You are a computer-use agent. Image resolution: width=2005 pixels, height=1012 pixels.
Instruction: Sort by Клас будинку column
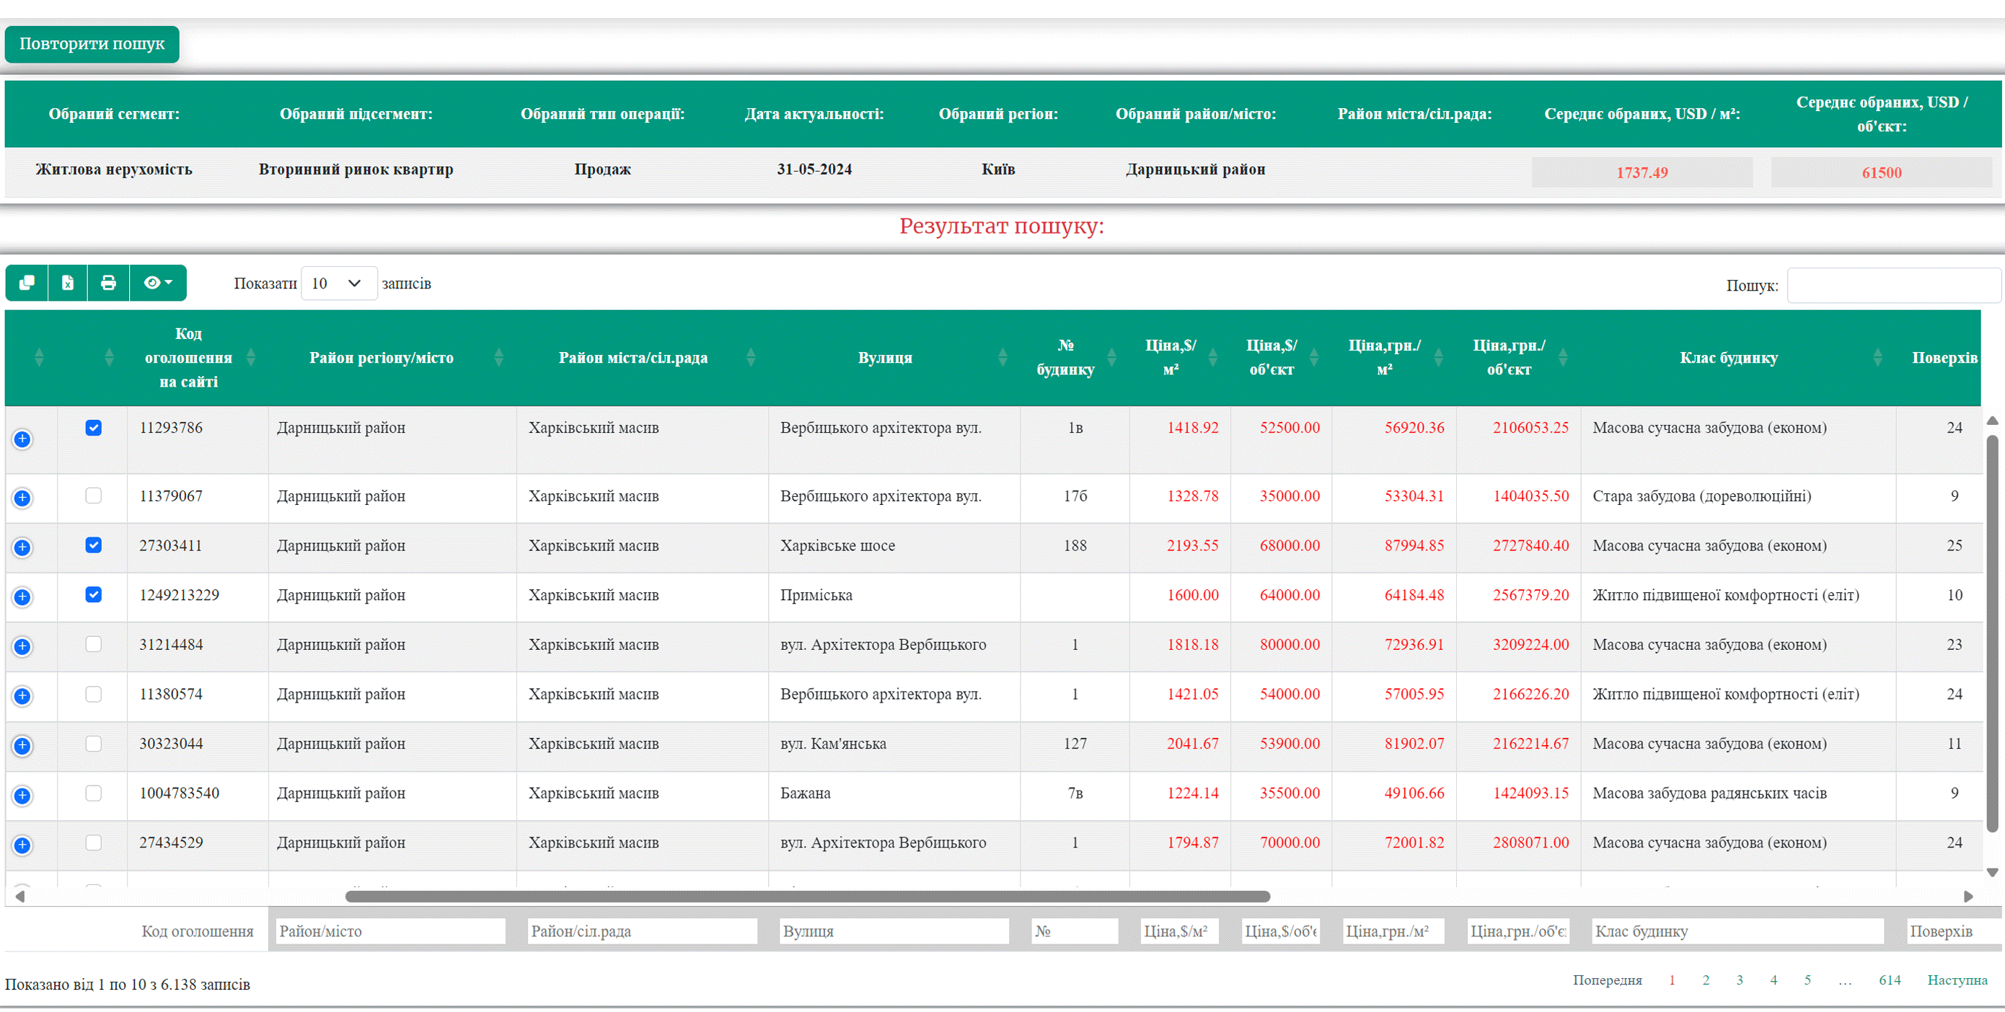pos(1738,357)
